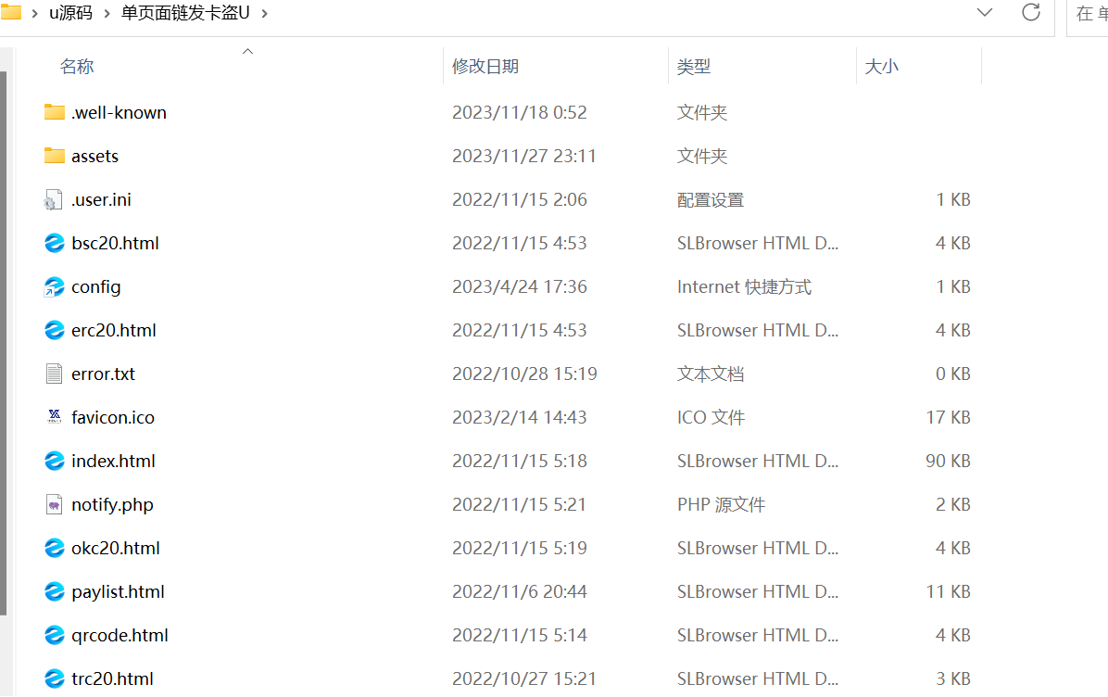
Task: Select the .well-known folder name
Action: click(119, 112)
